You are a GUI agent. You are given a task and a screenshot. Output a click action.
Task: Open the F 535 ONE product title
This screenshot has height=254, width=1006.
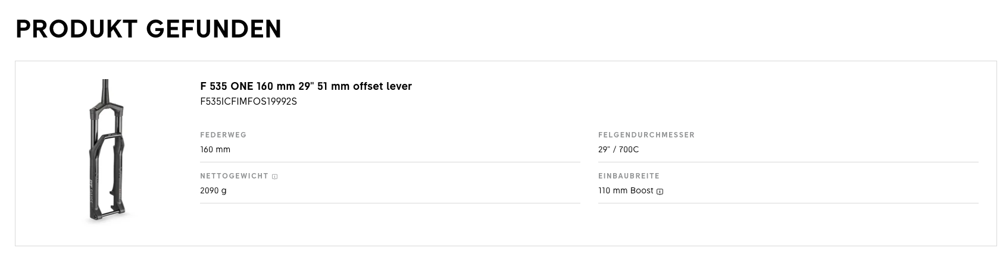pyautogui.click(x=306, y=86)
